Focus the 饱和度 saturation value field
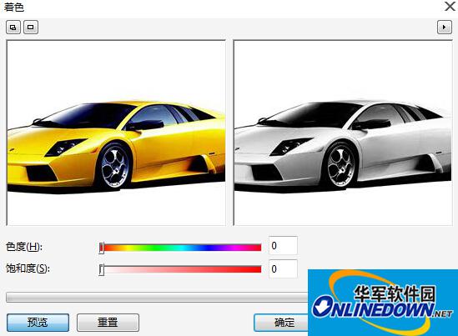This screenshot has width=458, height=336. [x=283, y=268]
